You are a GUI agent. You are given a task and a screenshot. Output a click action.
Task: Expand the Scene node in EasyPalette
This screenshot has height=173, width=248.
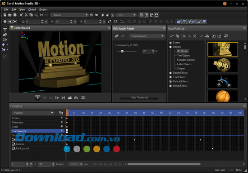(170, 43)
